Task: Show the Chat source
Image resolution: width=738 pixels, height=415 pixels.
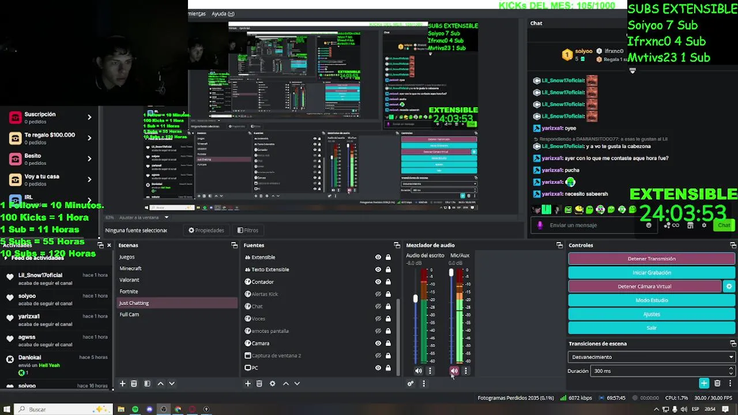Action: pos(378,307)
